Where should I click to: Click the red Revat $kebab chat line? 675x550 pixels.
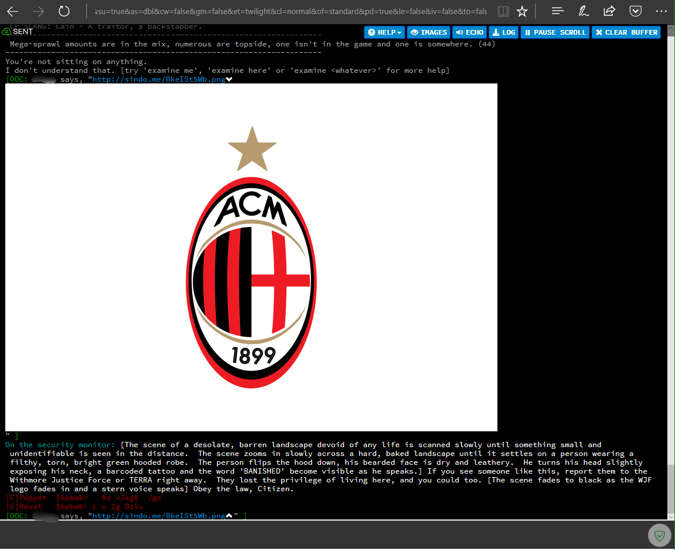coord(75,507)
